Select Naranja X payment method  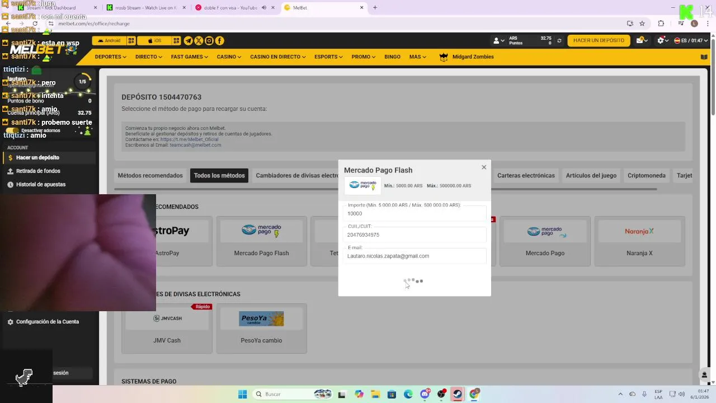point(639,241)
